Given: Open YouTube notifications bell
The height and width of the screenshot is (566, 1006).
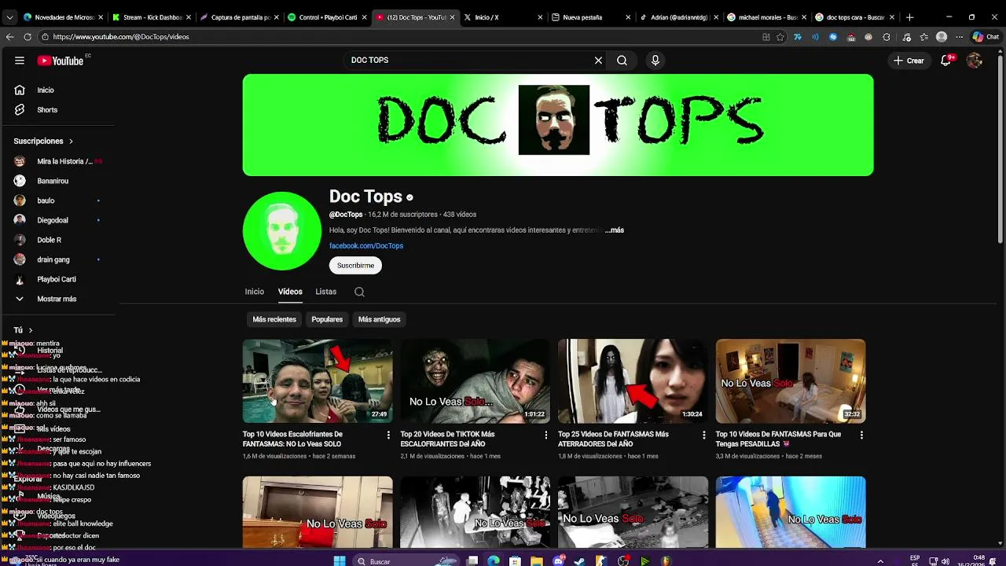Looking at the screenshot, I should [946, 61].
